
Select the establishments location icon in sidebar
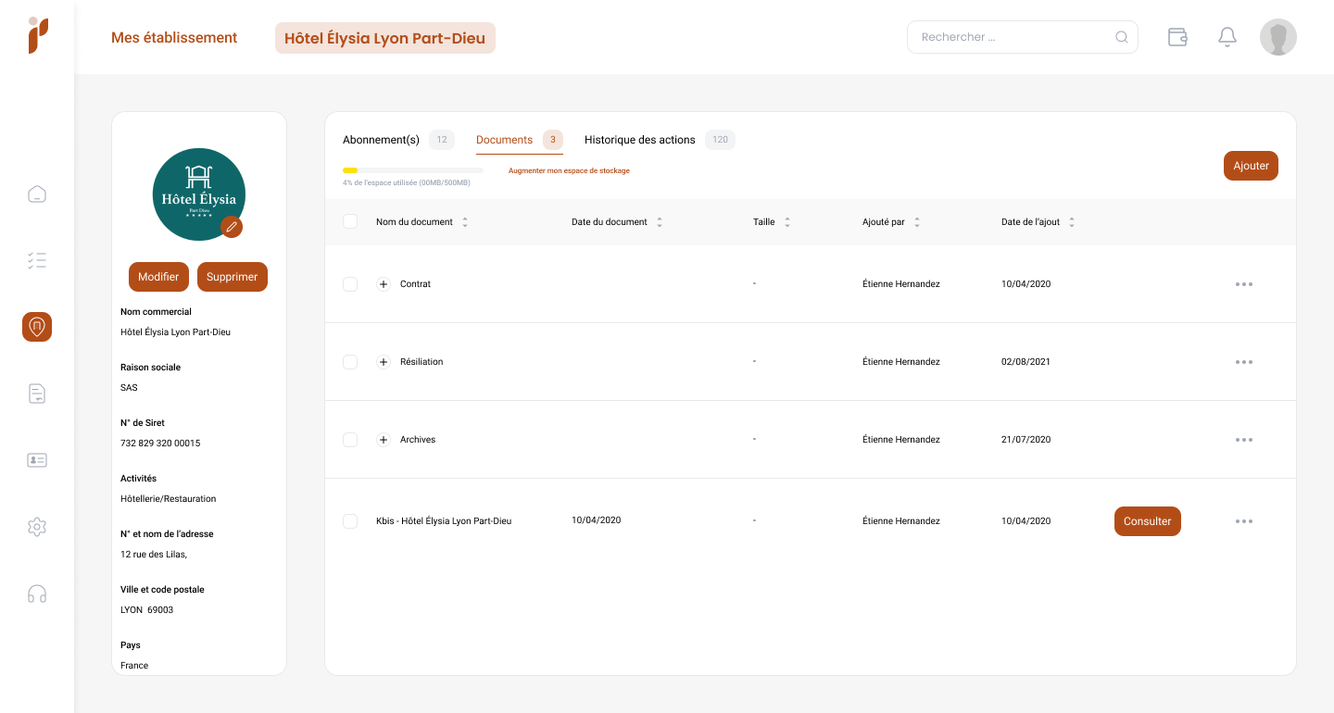[x=37, y=327]
